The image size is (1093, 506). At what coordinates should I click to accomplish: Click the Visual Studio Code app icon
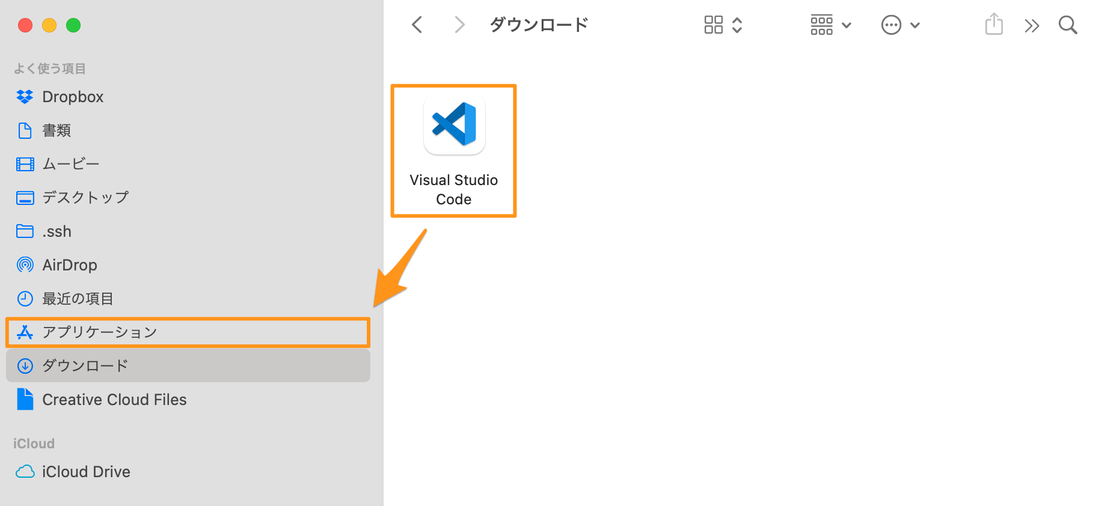point(454,124)
